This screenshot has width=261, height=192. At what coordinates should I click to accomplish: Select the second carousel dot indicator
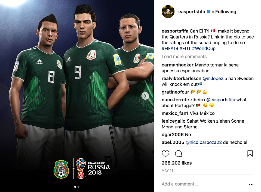[x=79, y=187]
